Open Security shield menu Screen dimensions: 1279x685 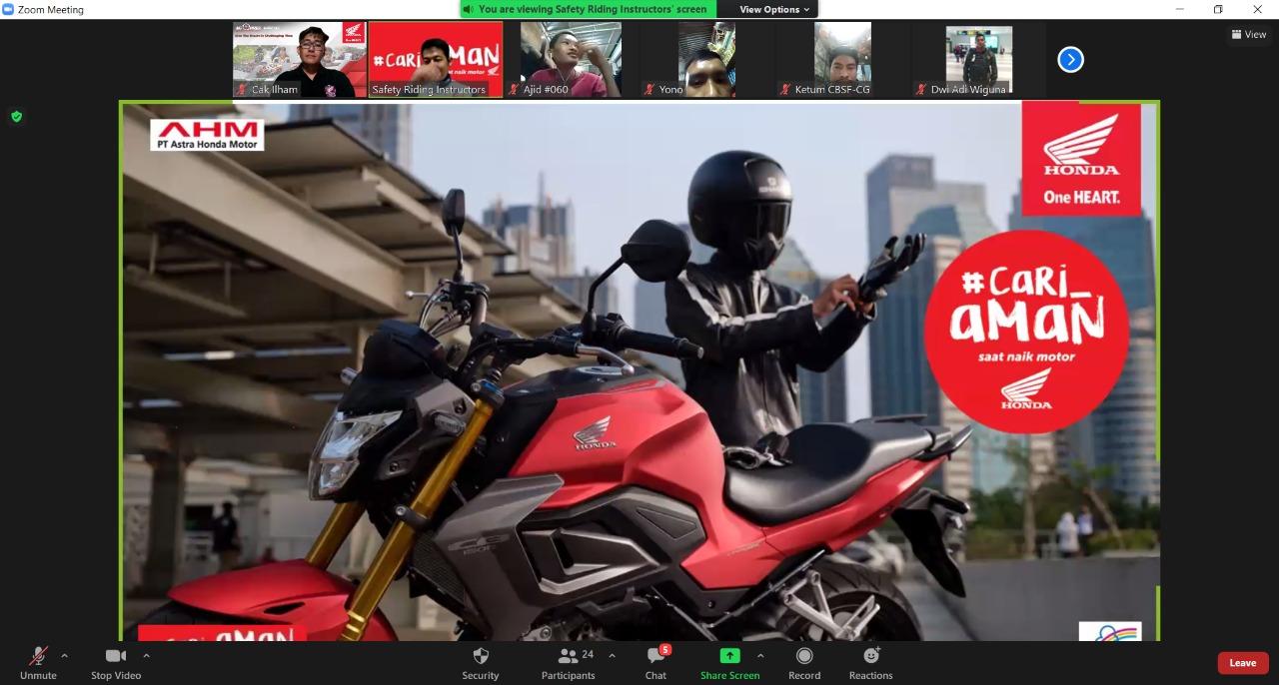481,663
